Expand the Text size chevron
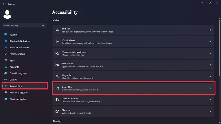 [210, 30]
